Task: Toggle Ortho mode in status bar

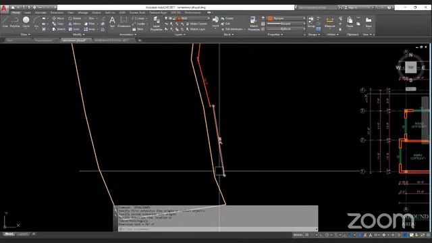Action: pos(321,235)
